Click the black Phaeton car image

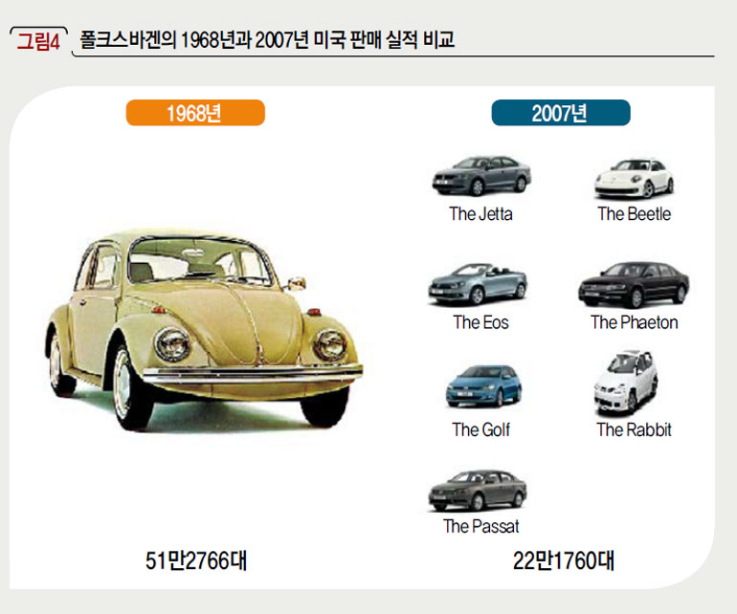[x=634, y=284]
